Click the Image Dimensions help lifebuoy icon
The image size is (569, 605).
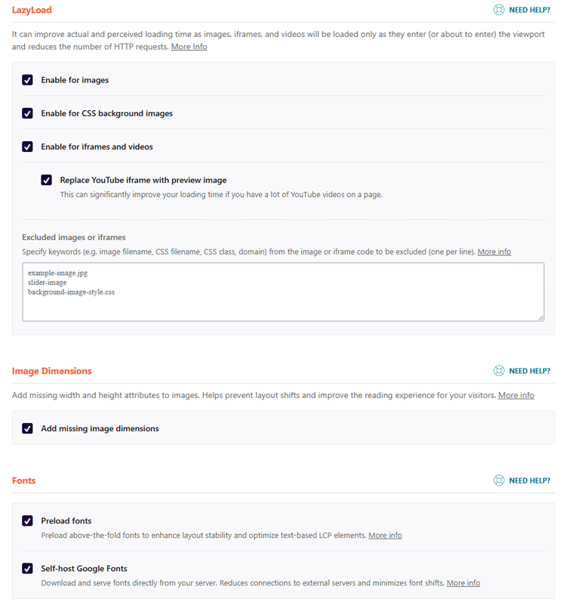click(x=499, y=371)
